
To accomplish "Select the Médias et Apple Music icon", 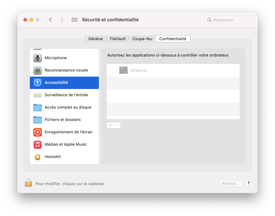I will (38, 144).
